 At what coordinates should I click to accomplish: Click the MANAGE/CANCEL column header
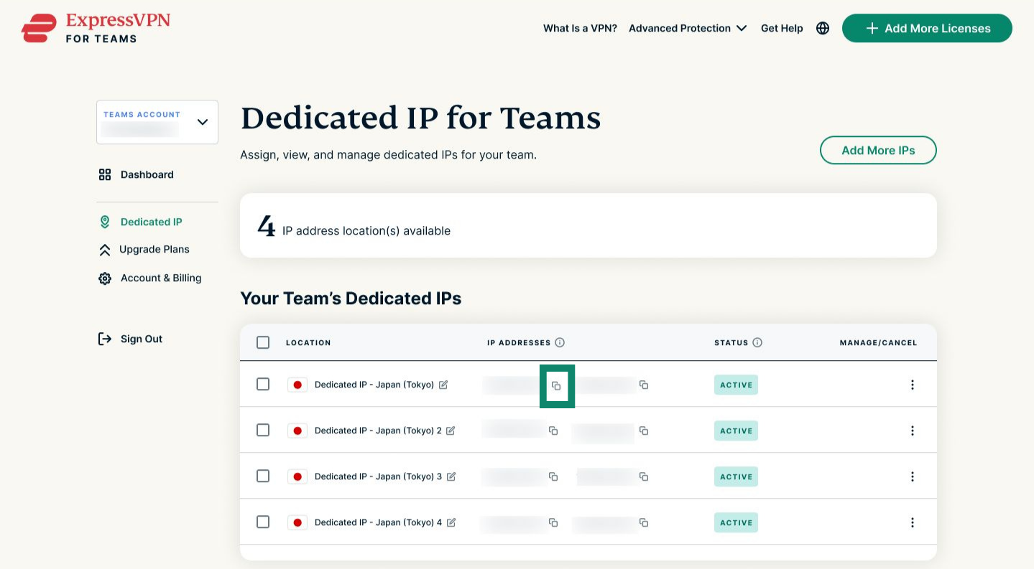(x=878, y=343)
